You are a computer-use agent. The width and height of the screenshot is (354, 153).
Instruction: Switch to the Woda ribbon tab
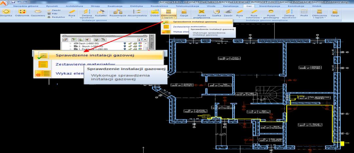coord(211,6)
